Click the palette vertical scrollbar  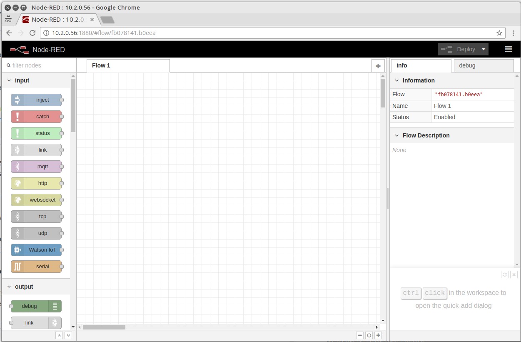coord(73,105)
